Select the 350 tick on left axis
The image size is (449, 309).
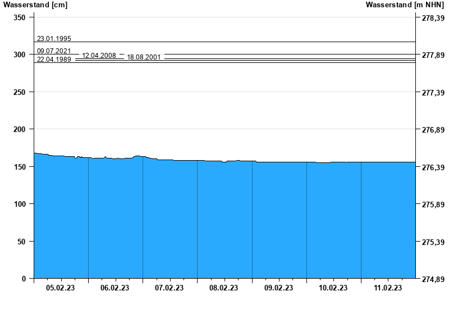click(20, 17)
